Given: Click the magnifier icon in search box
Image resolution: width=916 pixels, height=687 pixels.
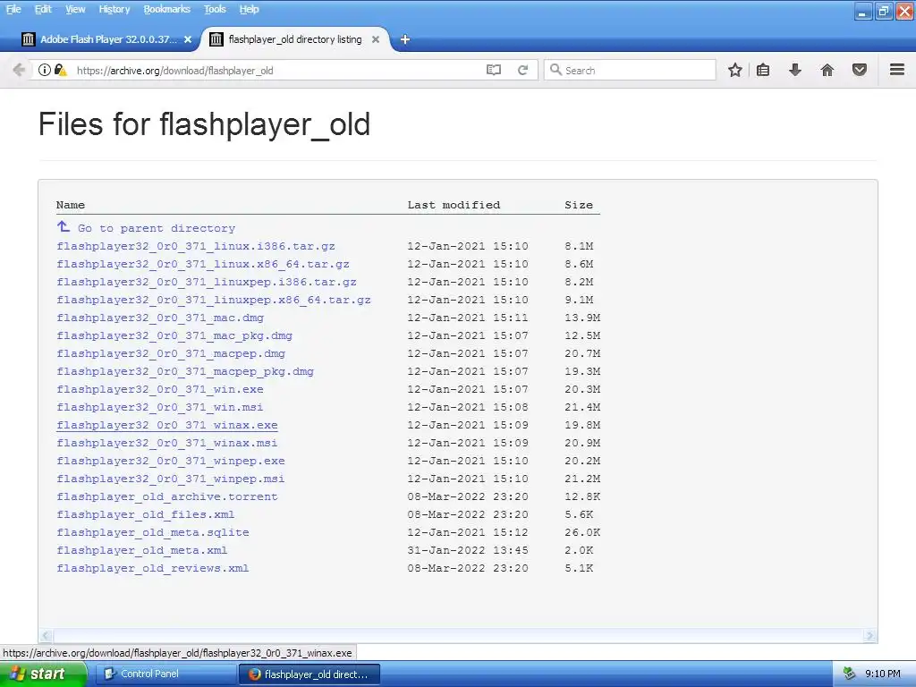Looking at the screenshot, I should pyautogui.click(x=556, y=70).
